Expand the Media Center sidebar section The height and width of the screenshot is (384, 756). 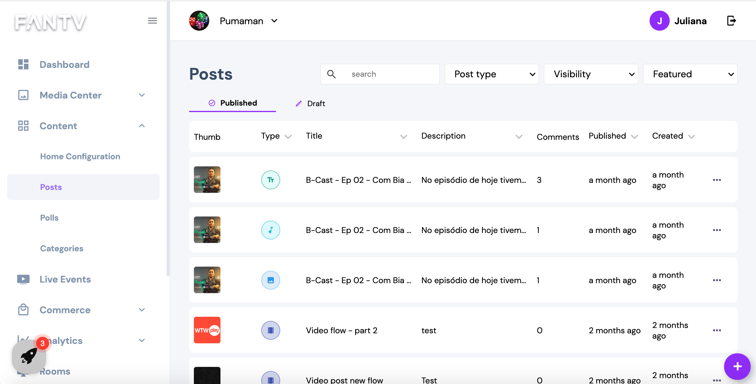pyautogui.click(x=142, y=95)
